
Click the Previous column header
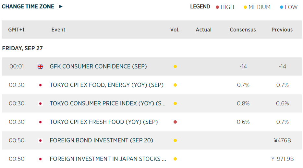tap(282, 30)
